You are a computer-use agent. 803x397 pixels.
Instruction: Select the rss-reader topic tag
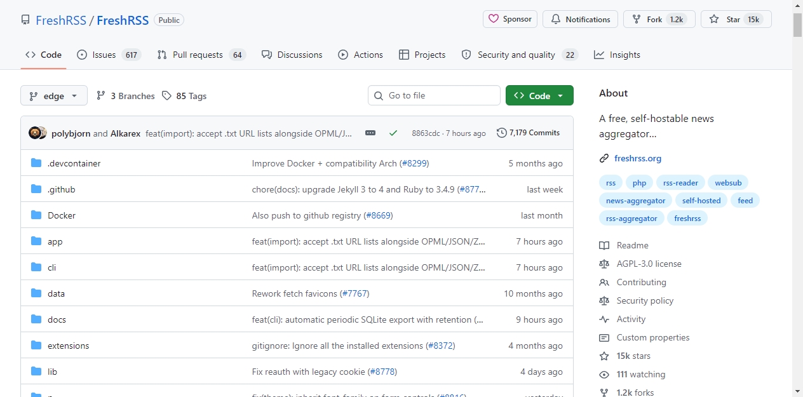(x=680, y=183)
